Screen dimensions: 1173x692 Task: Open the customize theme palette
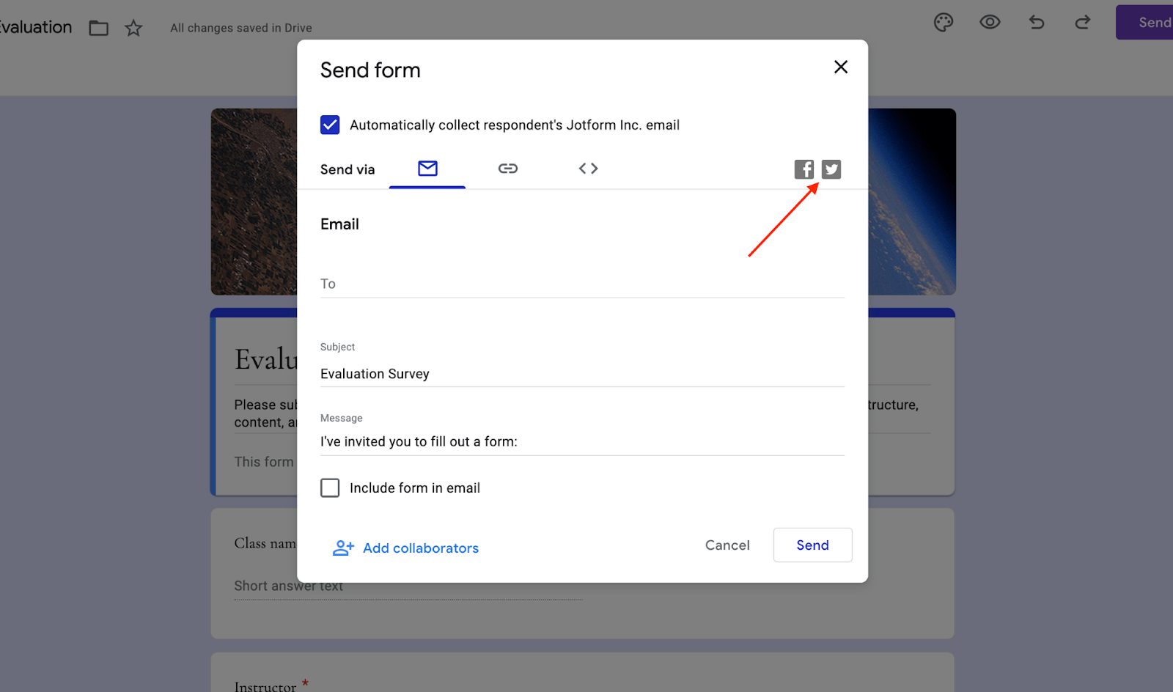(944, 23)
